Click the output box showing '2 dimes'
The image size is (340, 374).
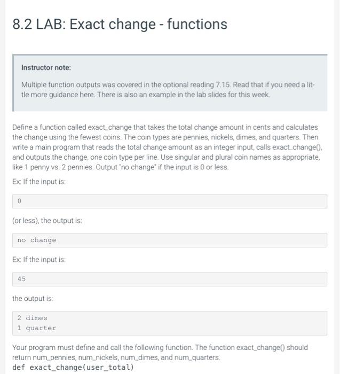pos(170,323)
